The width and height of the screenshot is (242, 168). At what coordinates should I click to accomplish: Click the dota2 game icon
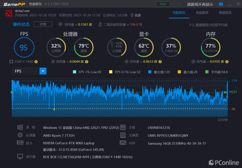(x=9, y=13)
